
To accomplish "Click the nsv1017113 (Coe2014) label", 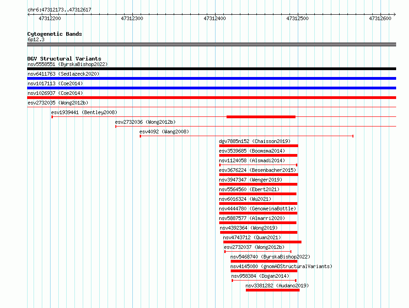I will [x=55, y=83].
